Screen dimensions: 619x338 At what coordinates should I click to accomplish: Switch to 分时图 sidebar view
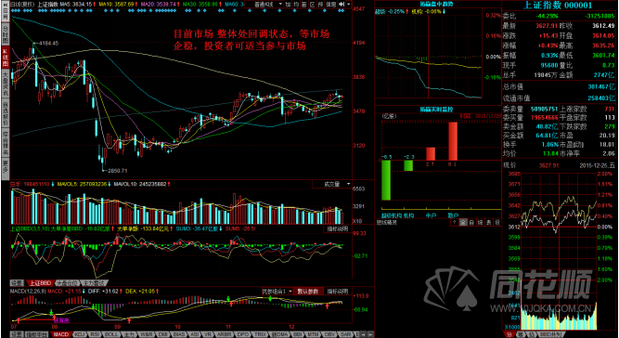[6, 33]
